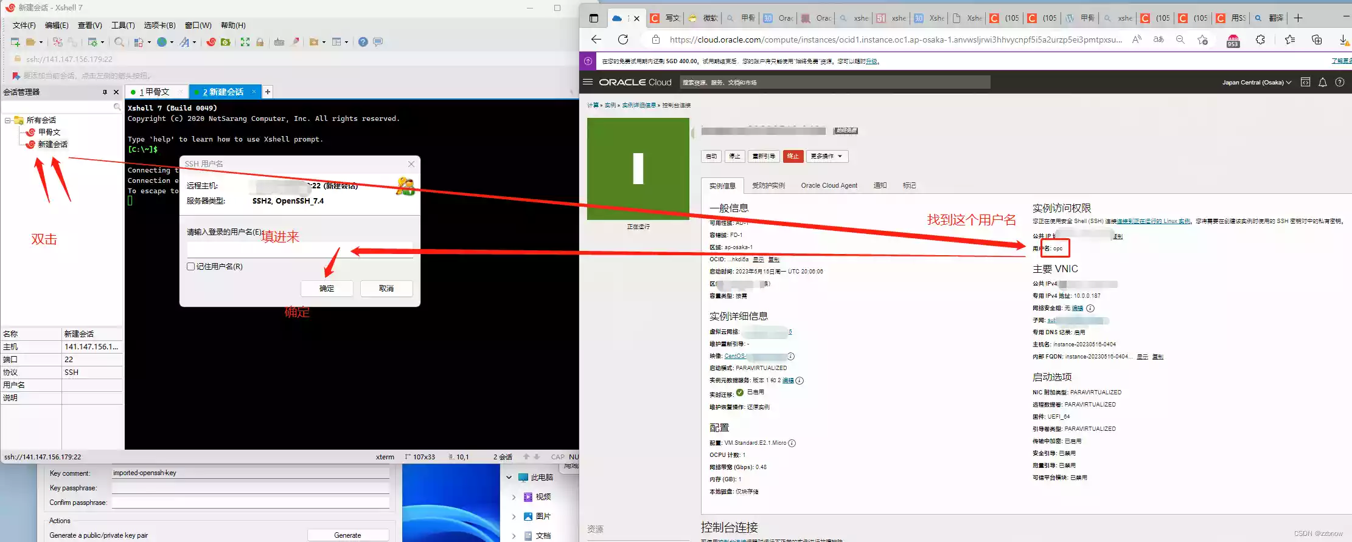
Task: Open session Properties gear icon in Xshell toolbar
Action: (x=92, y=42)
